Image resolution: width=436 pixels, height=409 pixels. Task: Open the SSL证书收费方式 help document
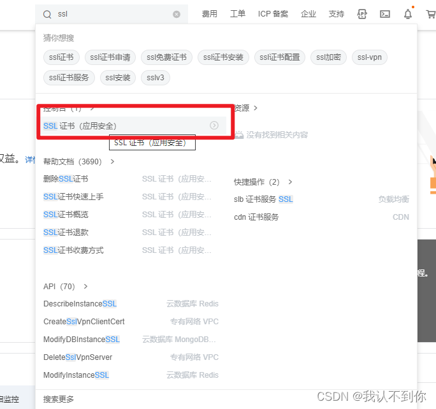[73, 250]
